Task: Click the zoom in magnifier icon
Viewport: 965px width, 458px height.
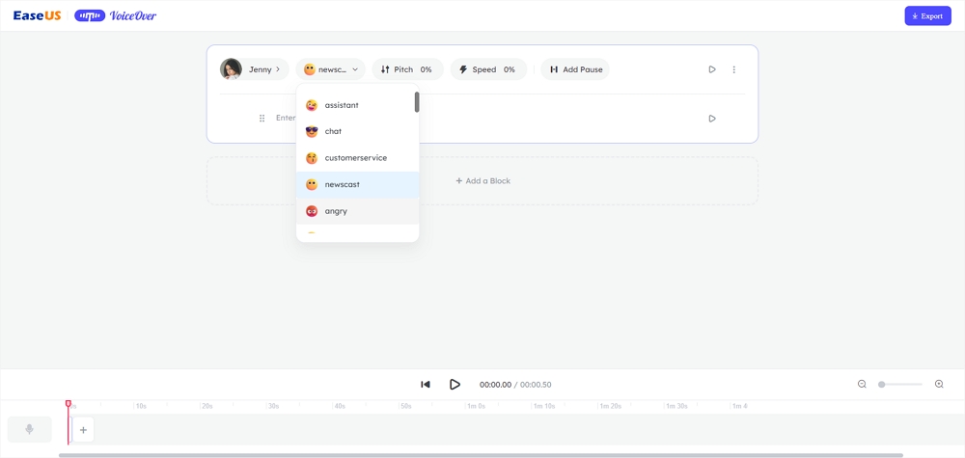Action: [x=939, y=384]
